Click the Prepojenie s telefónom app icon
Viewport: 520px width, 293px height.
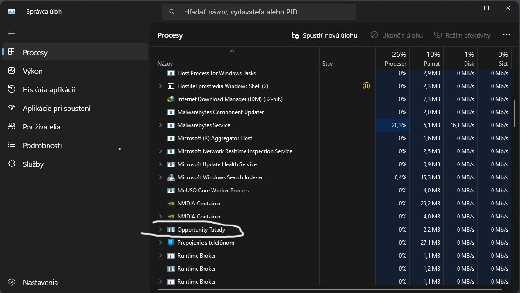point(171,243)
